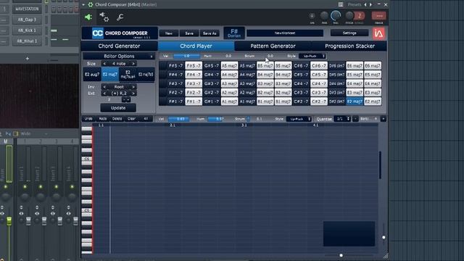This screenshot has width=464, height=261.
Task: Select next preset arrow
Action: click(x=370, y=4)
